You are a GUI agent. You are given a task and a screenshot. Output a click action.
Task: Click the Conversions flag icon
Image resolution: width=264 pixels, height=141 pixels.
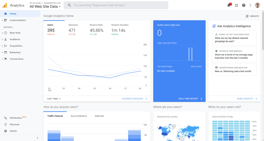[x=6, y=59]
